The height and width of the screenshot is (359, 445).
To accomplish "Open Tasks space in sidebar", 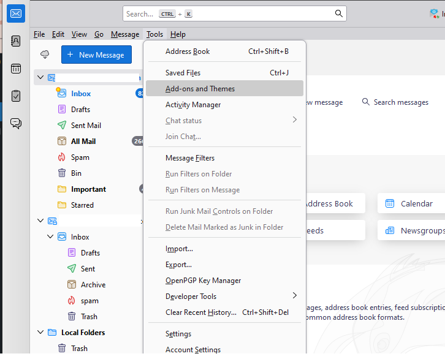I will pyautogui.click(x=16, y=96).
